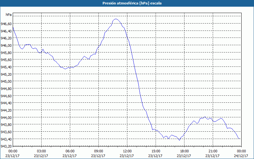Click the 944,40 y-axis value
Image resolution: width=254 pixels, height=159 pixels.
[x=6, y=103]
